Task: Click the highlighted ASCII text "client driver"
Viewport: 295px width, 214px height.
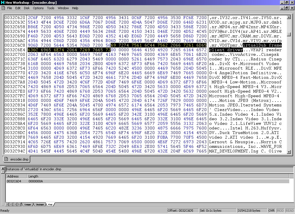Action: pyautogui.click(x=226, y=50)
